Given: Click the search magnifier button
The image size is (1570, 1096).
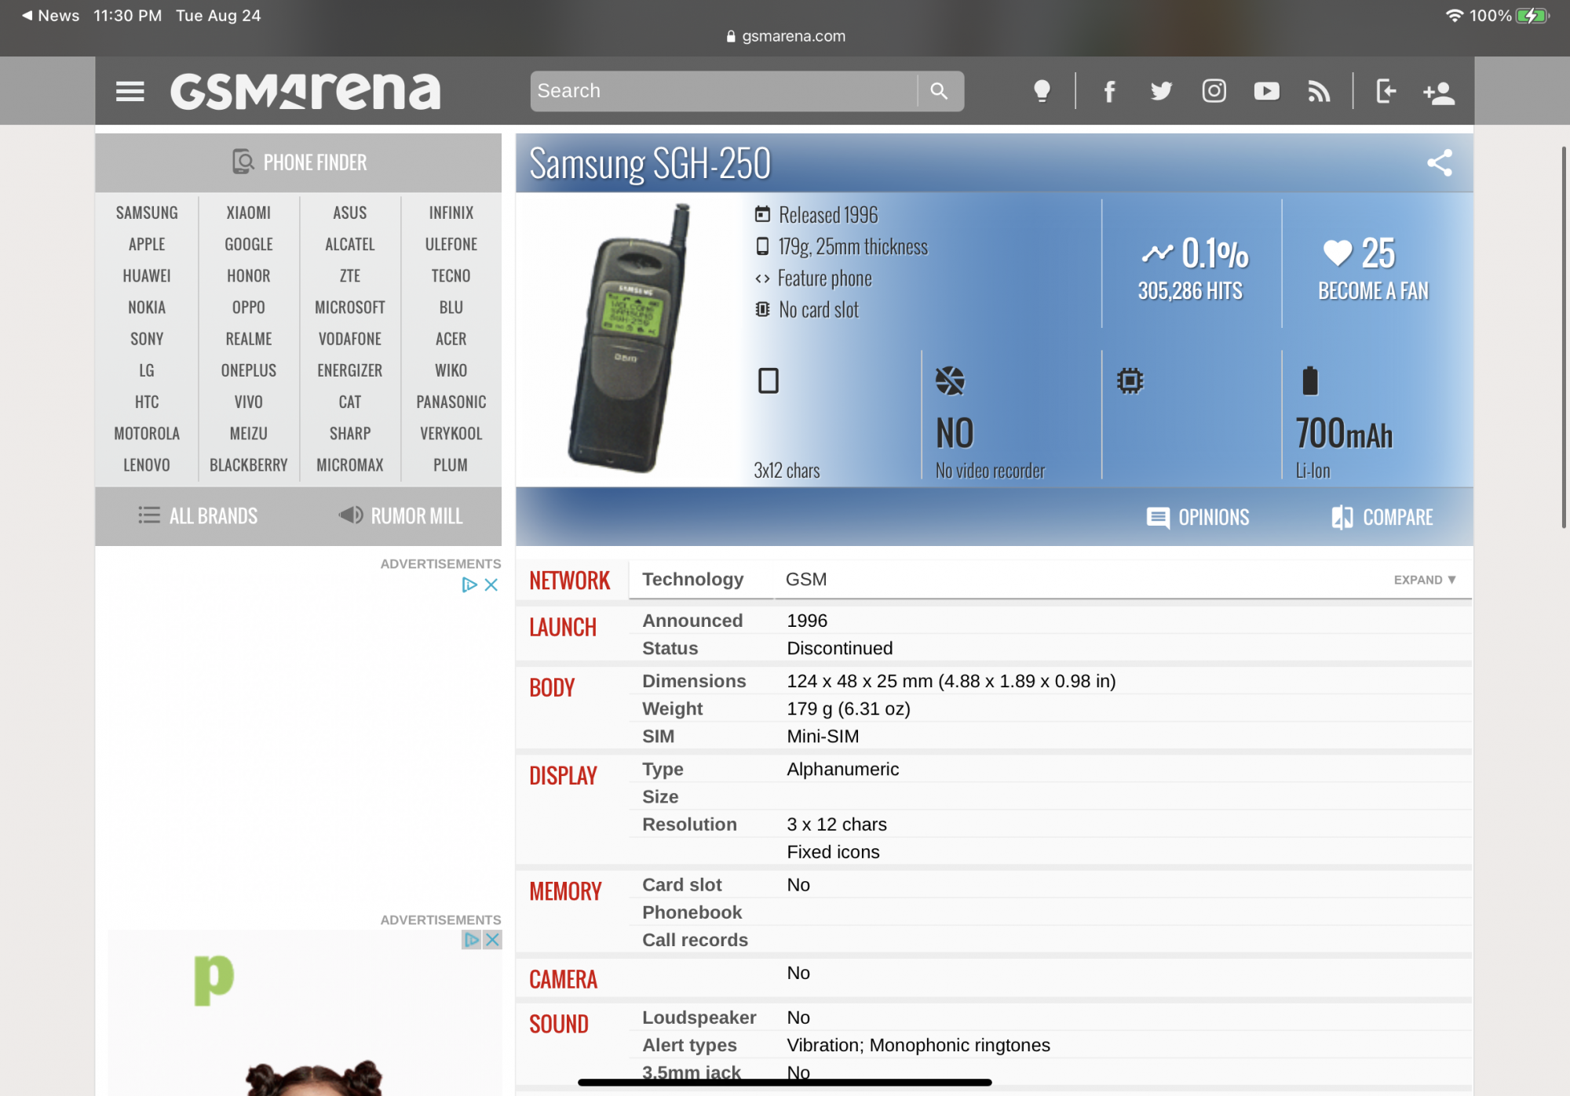Looking at the screenshot, I should pos(939,91).
